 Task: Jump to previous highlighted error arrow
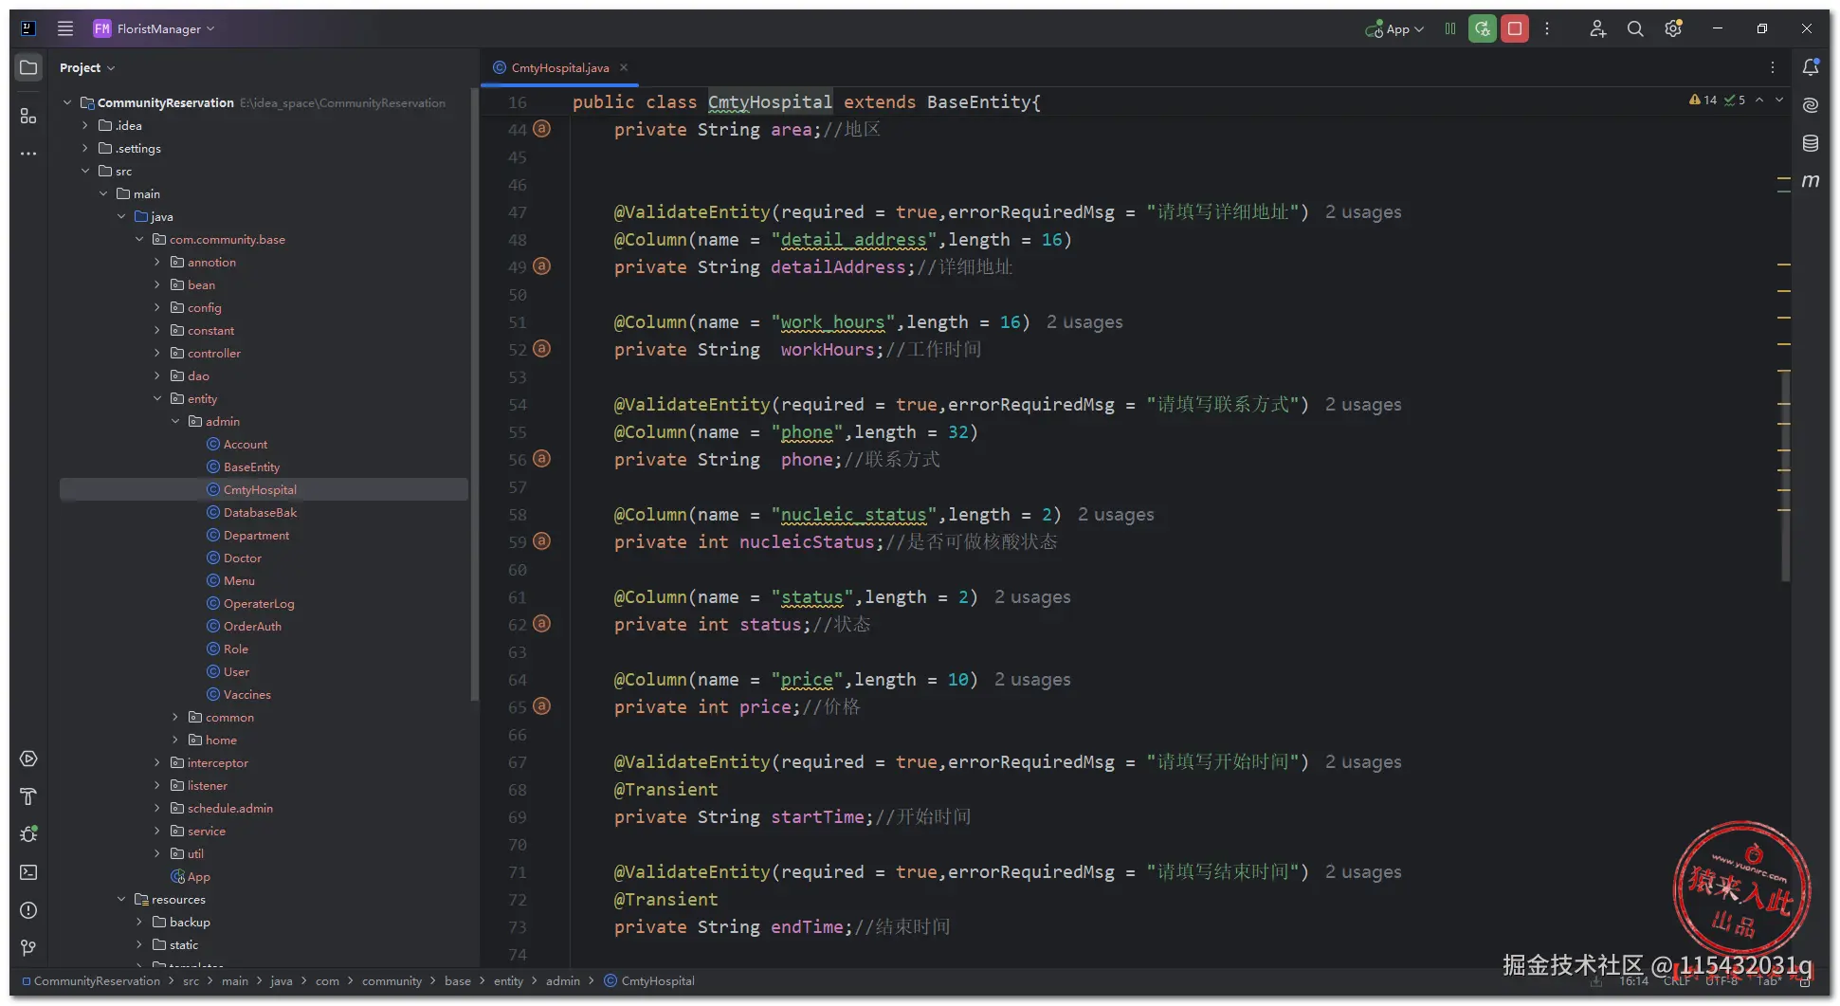[x=1759, y=100]
